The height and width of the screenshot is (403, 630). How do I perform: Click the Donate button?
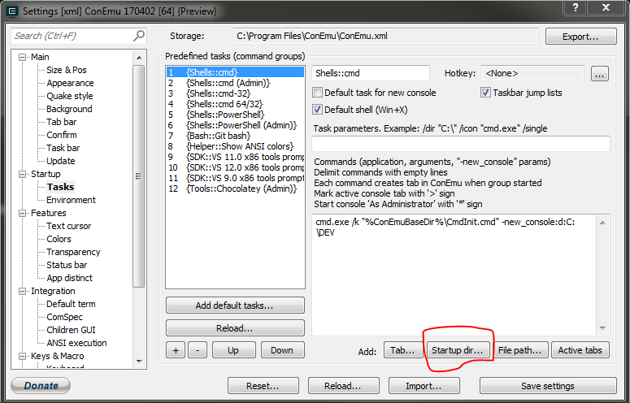41,385
